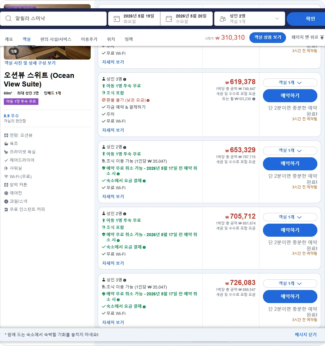Click the Wi-Fi (무료) icon
The image size is (325, 346).
pyautogui.click(x=6, y=177)
